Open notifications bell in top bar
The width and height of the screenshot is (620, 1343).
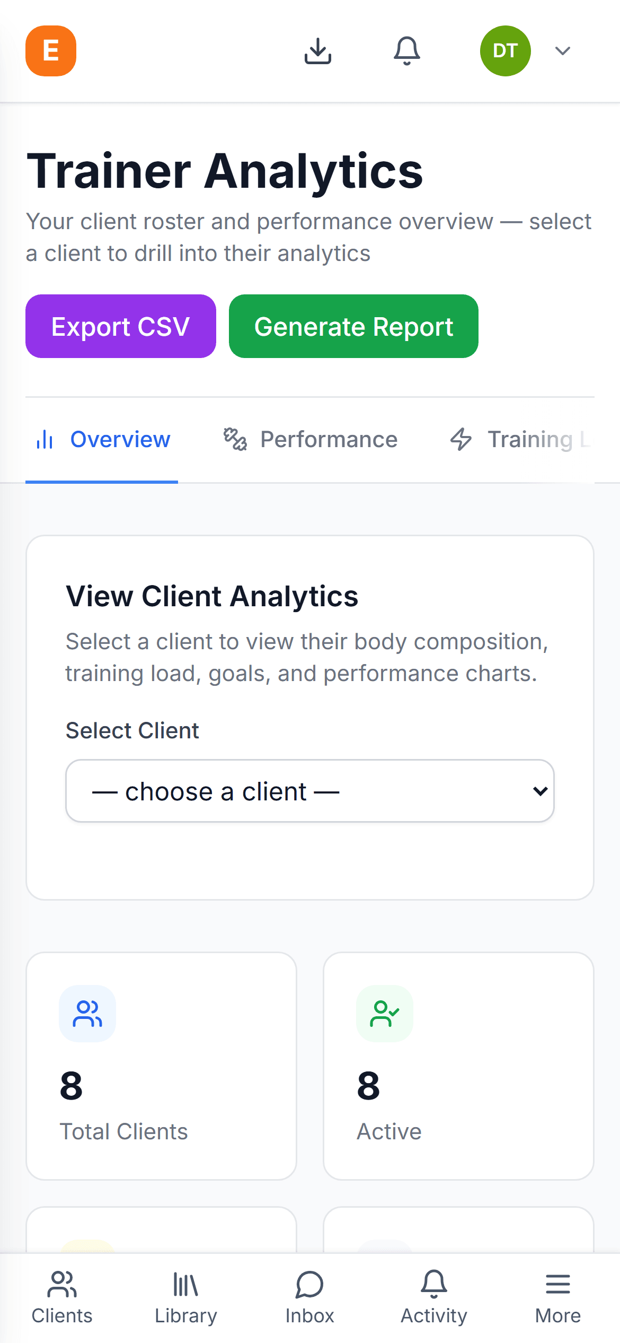(407, 51)
